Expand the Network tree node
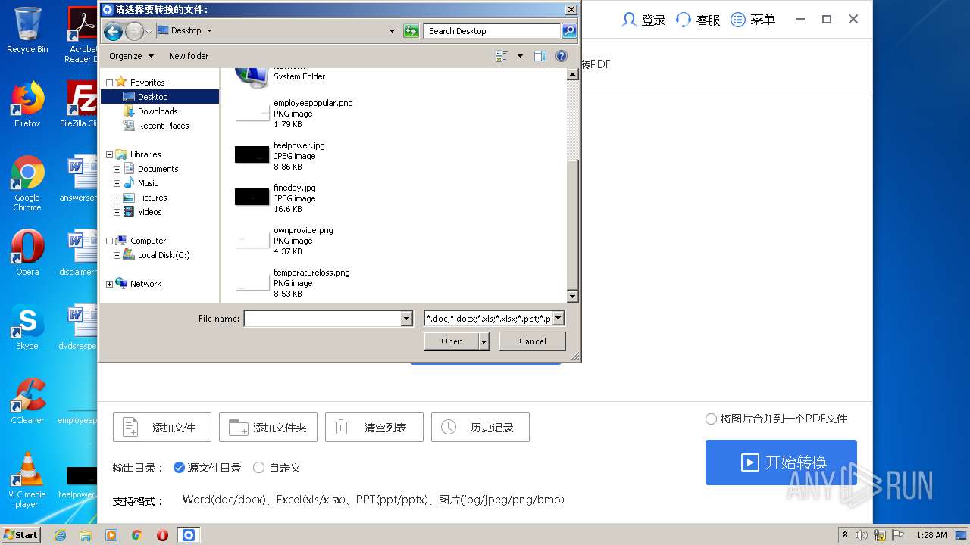Image resolution: width=970 pixels, height=545 pixels. (x=109, y=284)
